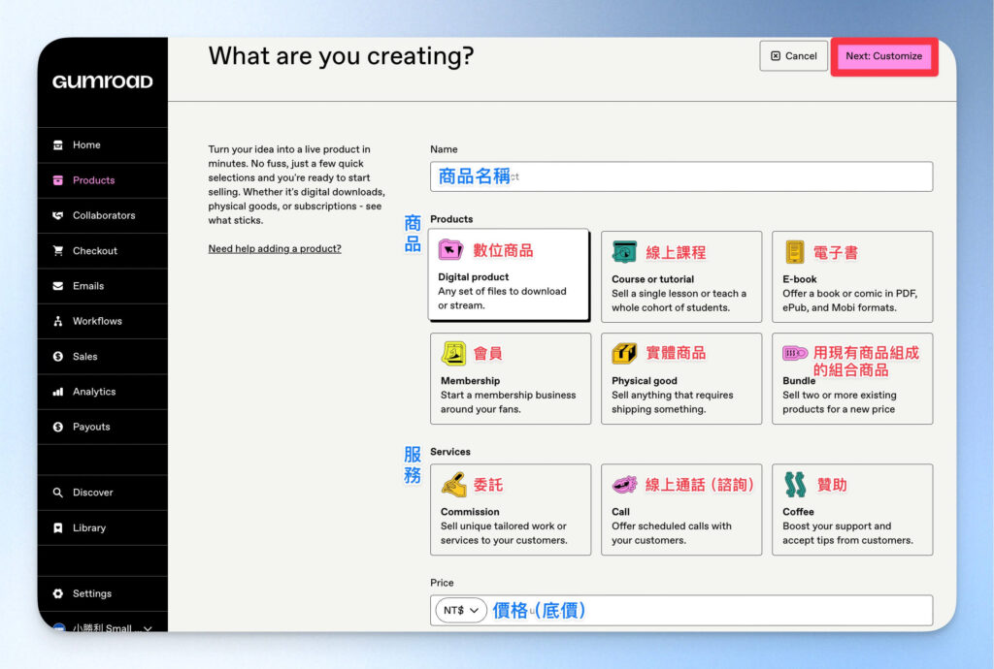994x669 pixels.
Task: Click the Home storefront icon
Action: (x=57, y=144)
